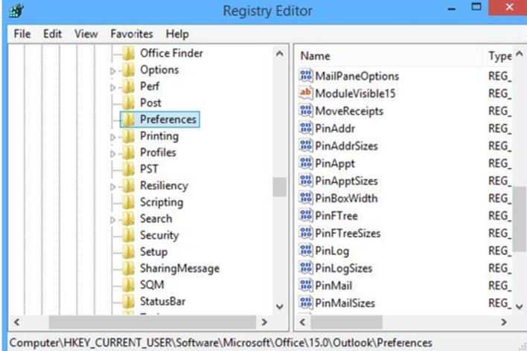Select the Profiles key label

pos(158,152)
